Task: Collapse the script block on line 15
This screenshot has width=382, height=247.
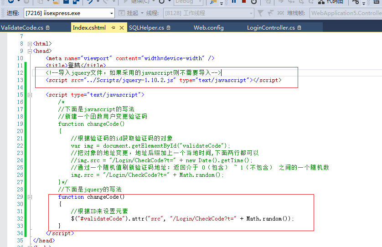Action: [x=30, y=95]
